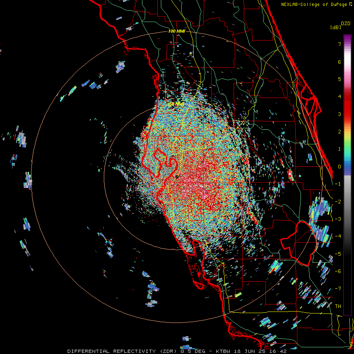The image size is (354, 354).
Task: Click the [dB] unit label
Action: tap(336, 27)
